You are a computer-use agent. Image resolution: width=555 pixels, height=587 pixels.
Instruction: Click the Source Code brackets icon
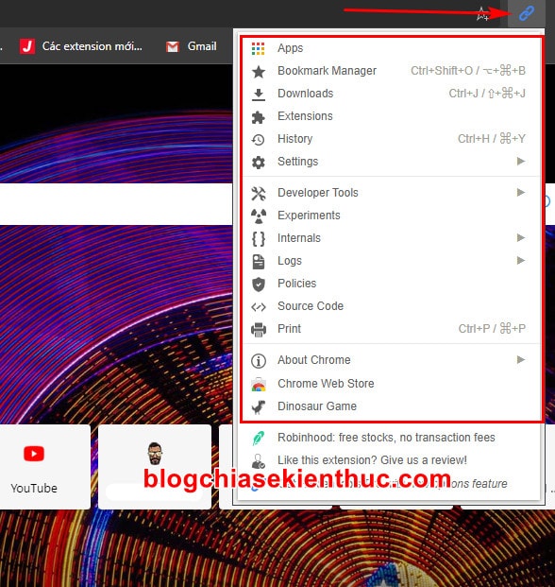click(x=259, y=307)
